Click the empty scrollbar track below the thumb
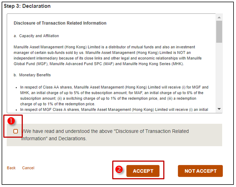 click(x=219, y=74)
